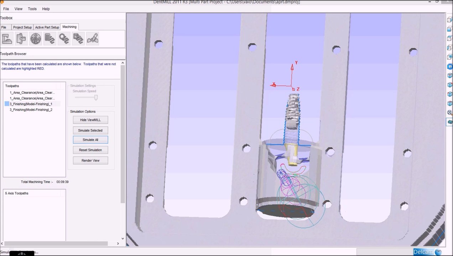
Task: Click the save disk with toolpath icon
Action: click(x=78, y=38)
